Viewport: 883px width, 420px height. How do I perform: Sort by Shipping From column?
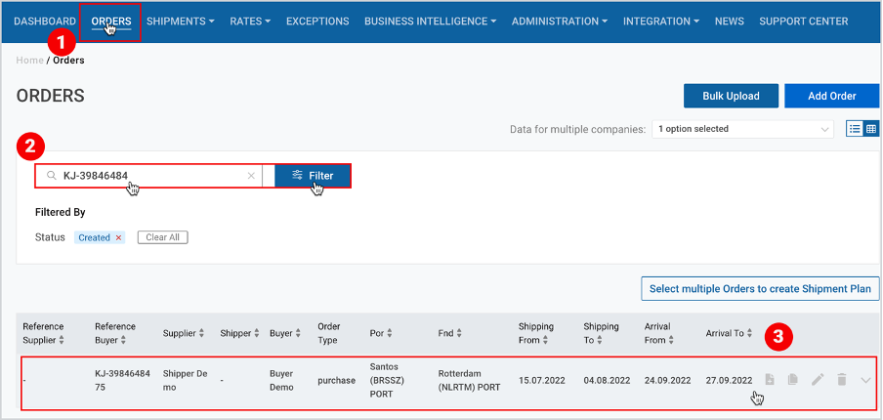point(545,341)
